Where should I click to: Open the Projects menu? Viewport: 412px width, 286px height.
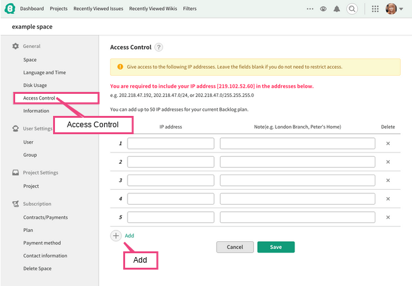point(59,9)
